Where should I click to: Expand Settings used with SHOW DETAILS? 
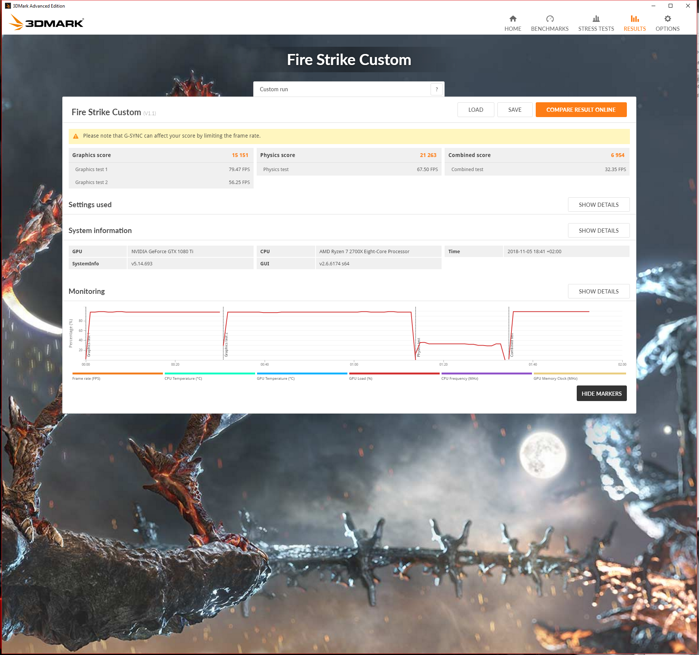tap(598, 205)
